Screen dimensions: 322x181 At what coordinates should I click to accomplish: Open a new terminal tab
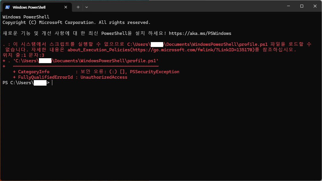click(78, 7)
